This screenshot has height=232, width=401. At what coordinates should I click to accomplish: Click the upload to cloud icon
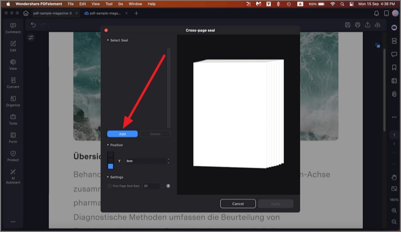pos(378,25)
